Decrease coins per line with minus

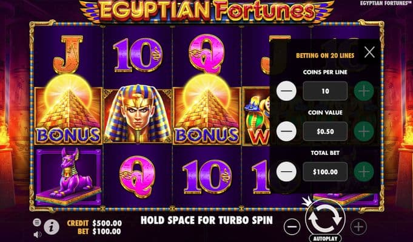click(286, 91)
